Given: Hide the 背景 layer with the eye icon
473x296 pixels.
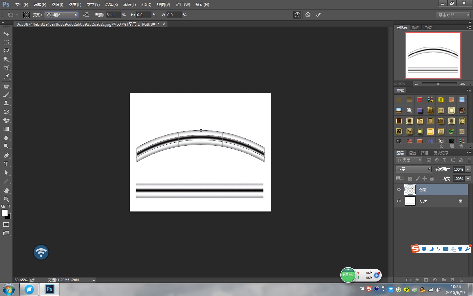Looking at the screenshot, I should click(x=399, y=201).
